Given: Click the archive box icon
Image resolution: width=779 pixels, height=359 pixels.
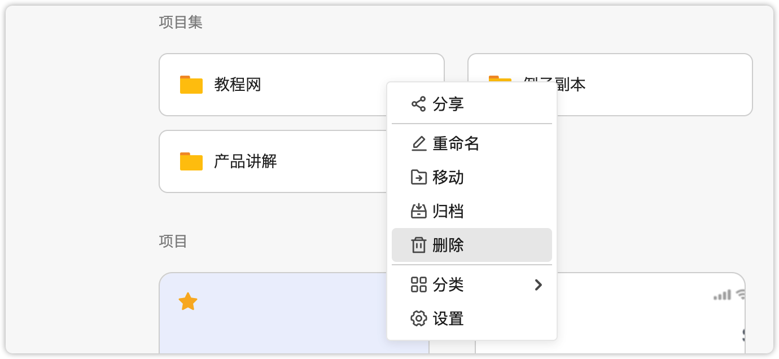Looking at the screenshot, I should pyautogui.click(x=418, y=211).
